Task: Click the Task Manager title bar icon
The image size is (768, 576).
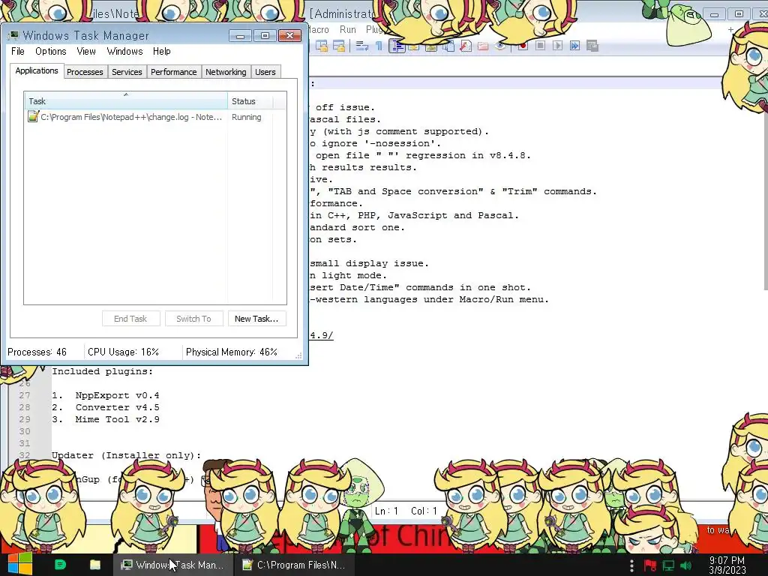Action: [x=13, y=35]
